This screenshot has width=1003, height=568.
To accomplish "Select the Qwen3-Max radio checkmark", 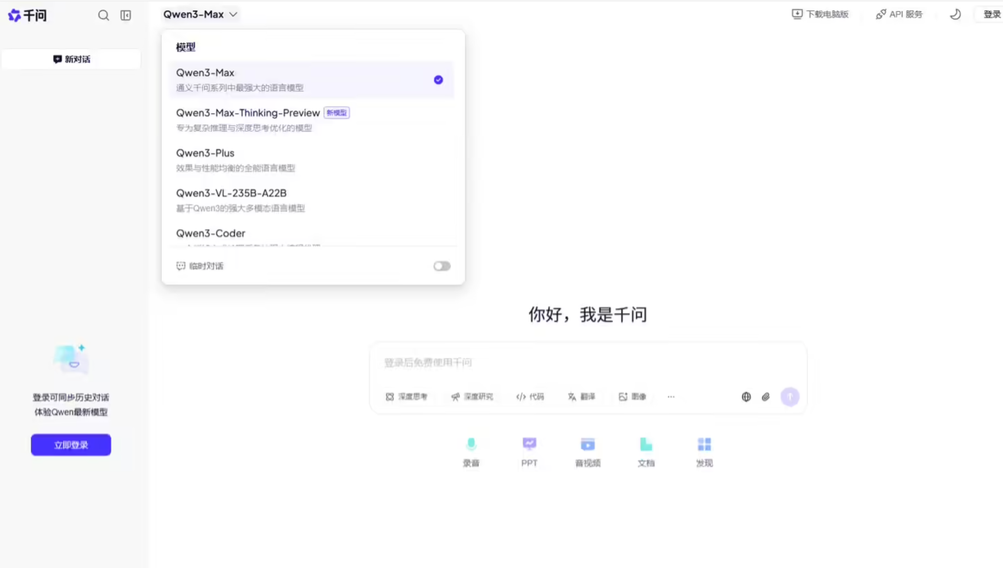I will point(438,80).
